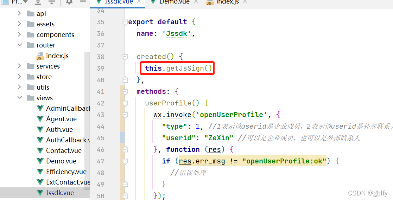Fold userProfile() at line 42
The width and height of the screenshot is (393, 200).
[125, 103]
